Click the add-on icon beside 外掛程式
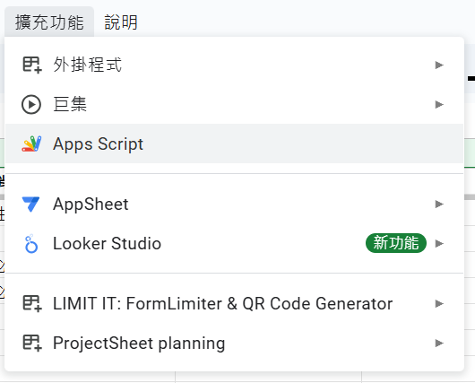This screenshot has width=475, height=383. point(31,65)
